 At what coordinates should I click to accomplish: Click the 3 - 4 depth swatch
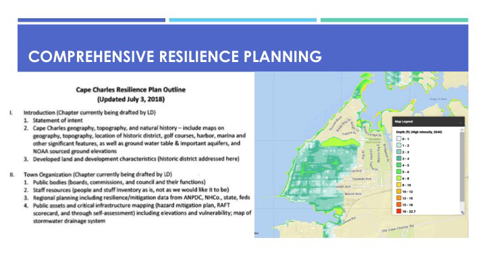399,158
